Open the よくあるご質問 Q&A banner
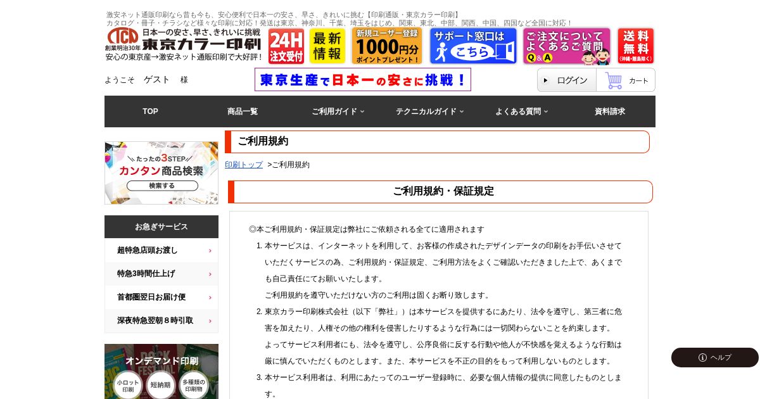Image resolution: width=760 pixels, height=399 pixels. click(x=567, y=46)
